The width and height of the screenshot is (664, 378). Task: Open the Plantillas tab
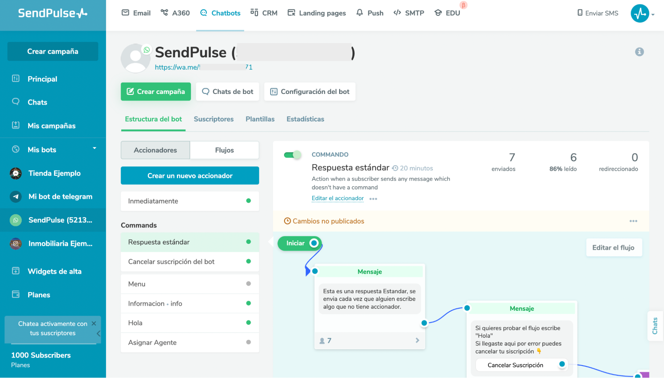click(x=260, y=119)
